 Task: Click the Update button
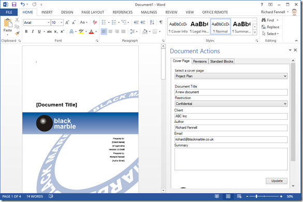pyautogui.click(x=277, y=181)
